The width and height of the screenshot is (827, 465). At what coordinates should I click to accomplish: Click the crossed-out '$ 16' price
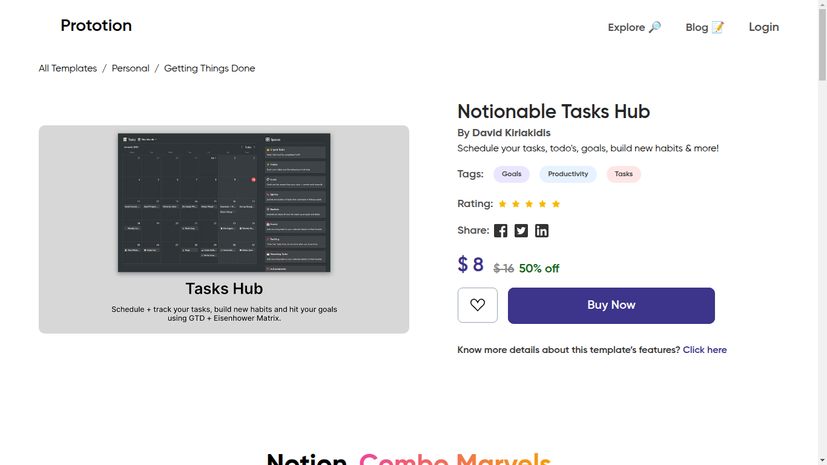tap(504, 268)
